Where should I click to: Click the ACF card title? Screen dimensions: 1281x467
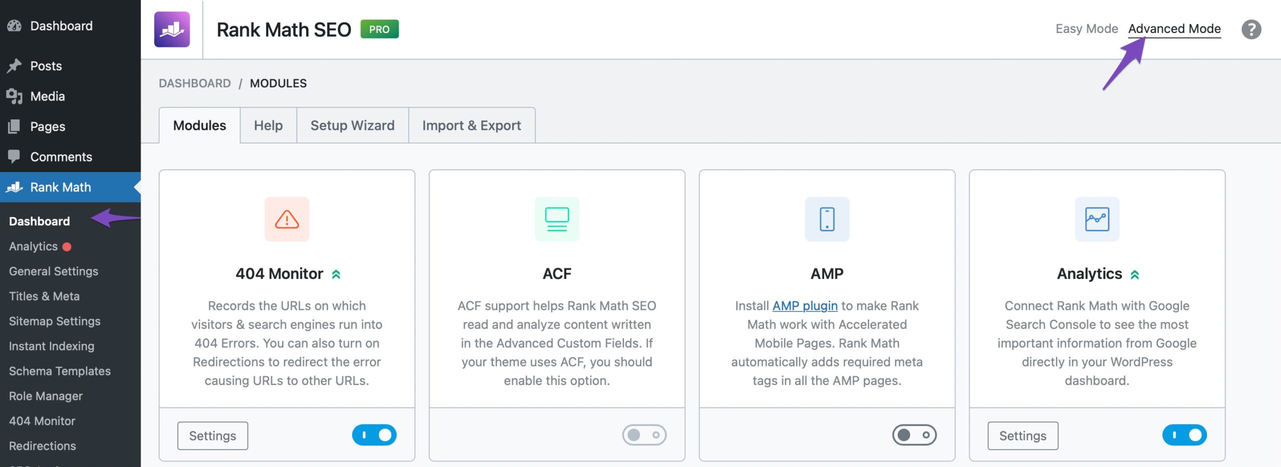pos(557,274)
